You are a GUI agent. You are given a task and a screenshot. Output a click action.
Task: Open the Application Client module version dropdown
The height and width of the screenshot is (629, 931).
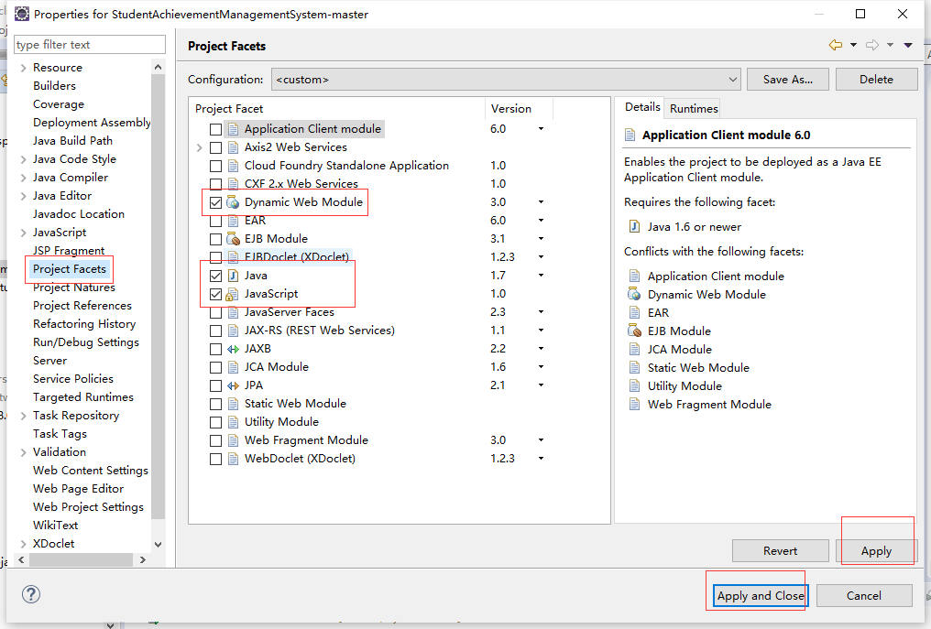(x=541, y=129)
